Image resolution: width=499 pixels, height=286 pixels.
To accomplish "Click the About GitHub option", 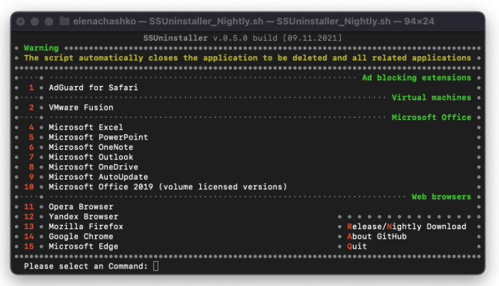I will (377, 237).
